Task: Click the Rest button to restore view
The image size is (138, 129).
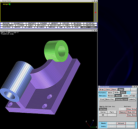Action: coord(114,89)
